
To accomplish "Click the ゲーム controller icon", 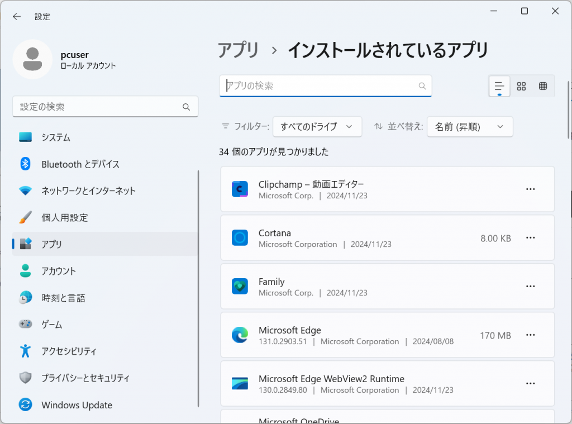I will (x=26, y=324).
